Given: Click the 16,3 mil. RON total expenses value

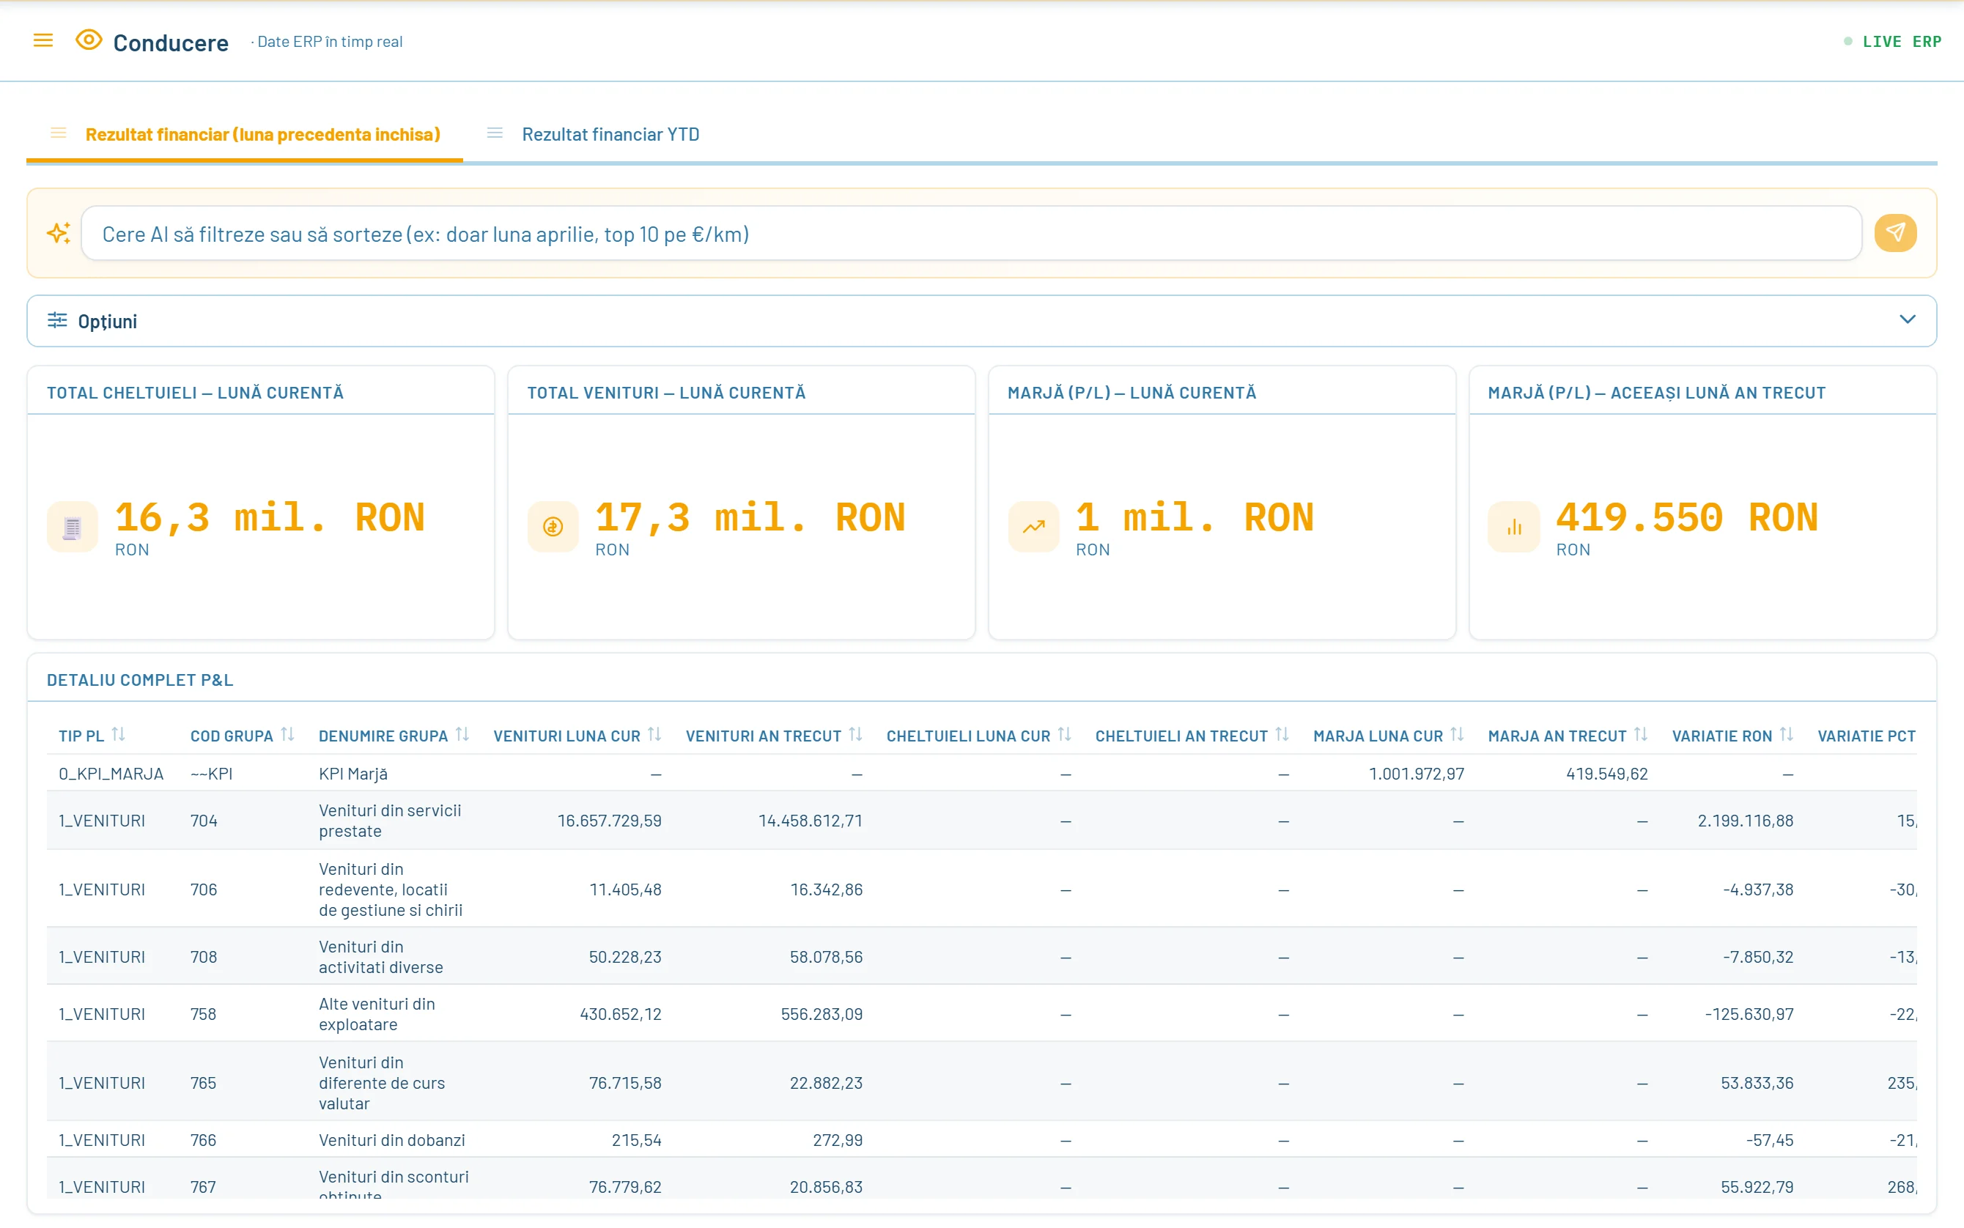Looking at the screenshot, I should pos(270,517).
